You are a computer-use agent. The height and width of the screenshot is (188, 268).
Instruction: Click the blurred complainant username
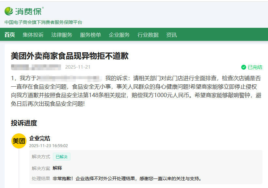pyautogui.click(x=36, y=67)
